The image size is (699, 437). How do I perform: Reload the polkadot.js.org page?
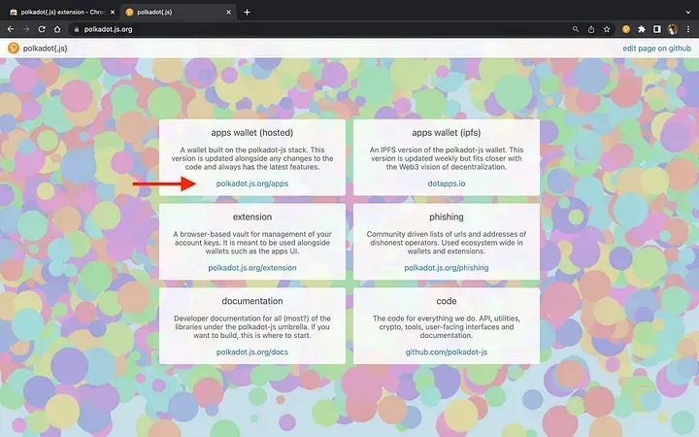point(42,29)
